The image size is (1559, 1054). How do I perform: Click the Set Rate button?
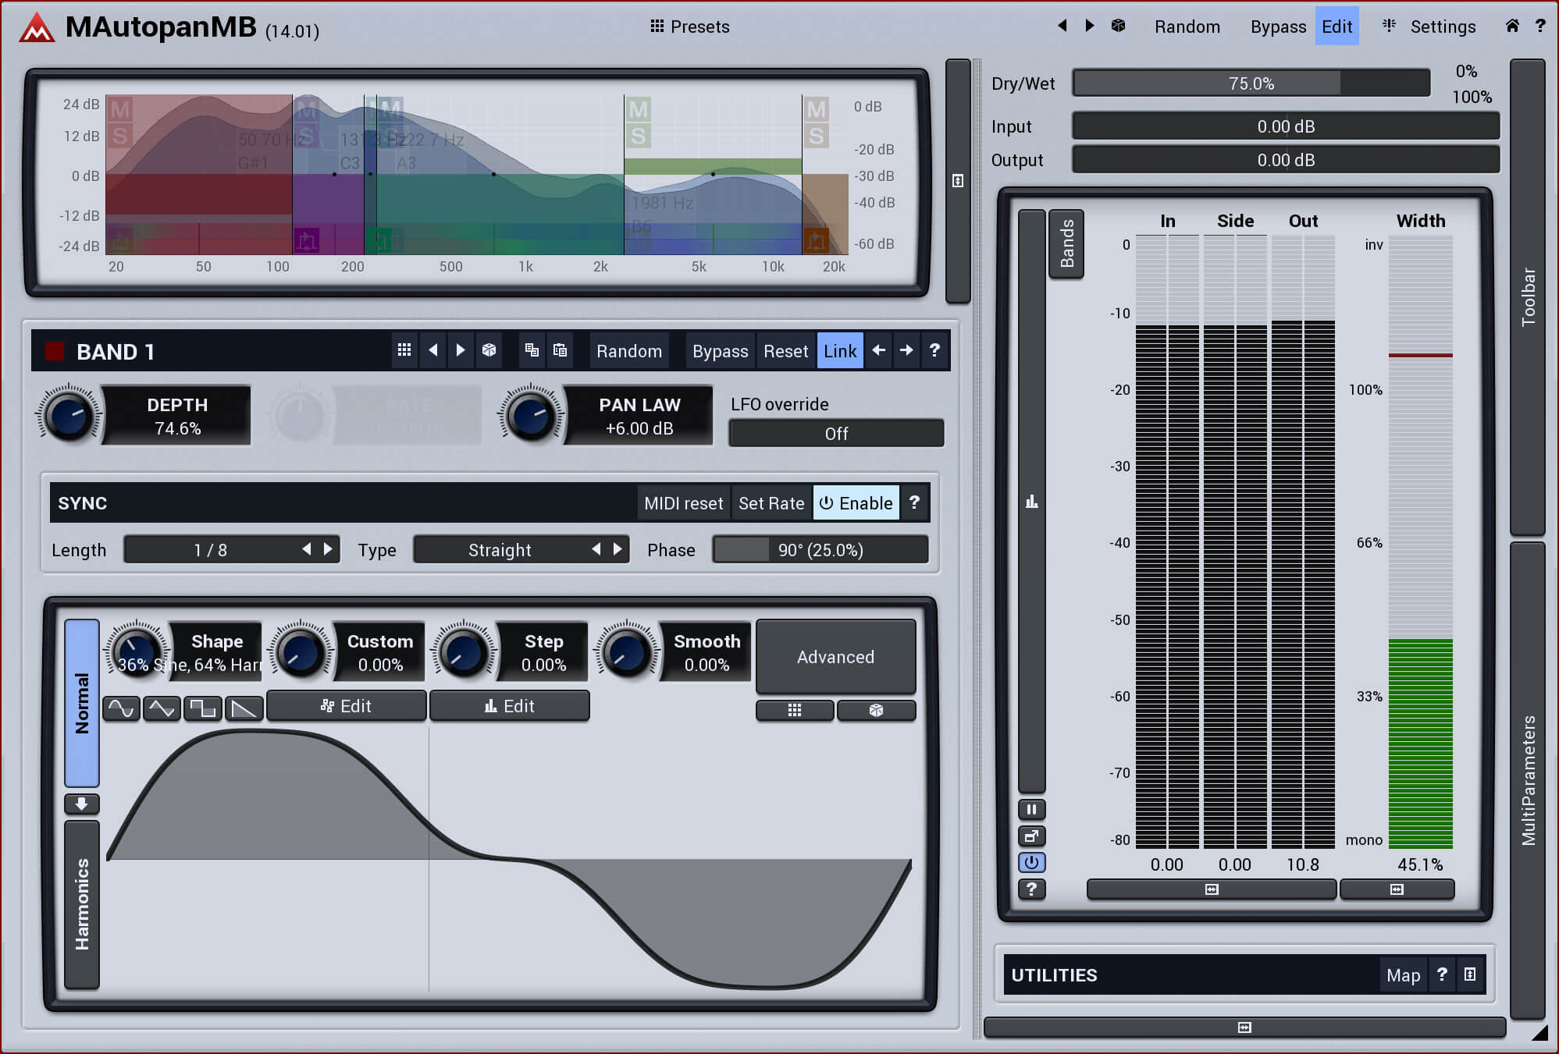tap(771, 503)
